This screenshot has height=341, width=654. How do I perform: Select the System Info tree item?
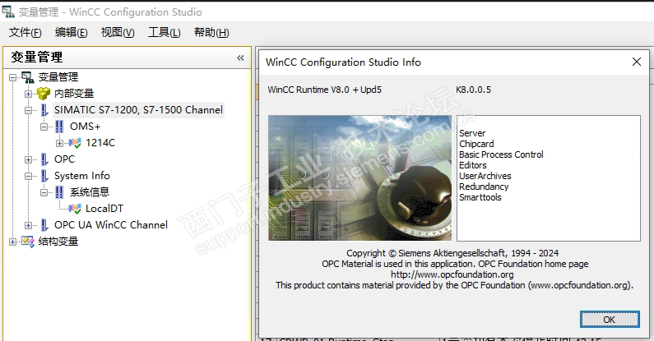point(81,176)
